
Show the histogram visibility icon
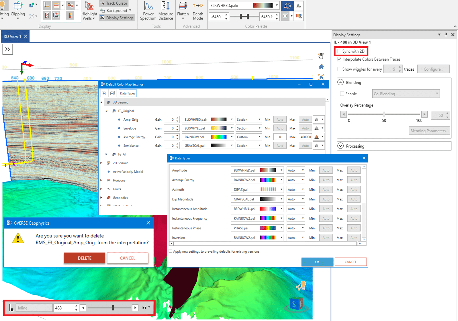pyautogui.click(x=299, y=5)
